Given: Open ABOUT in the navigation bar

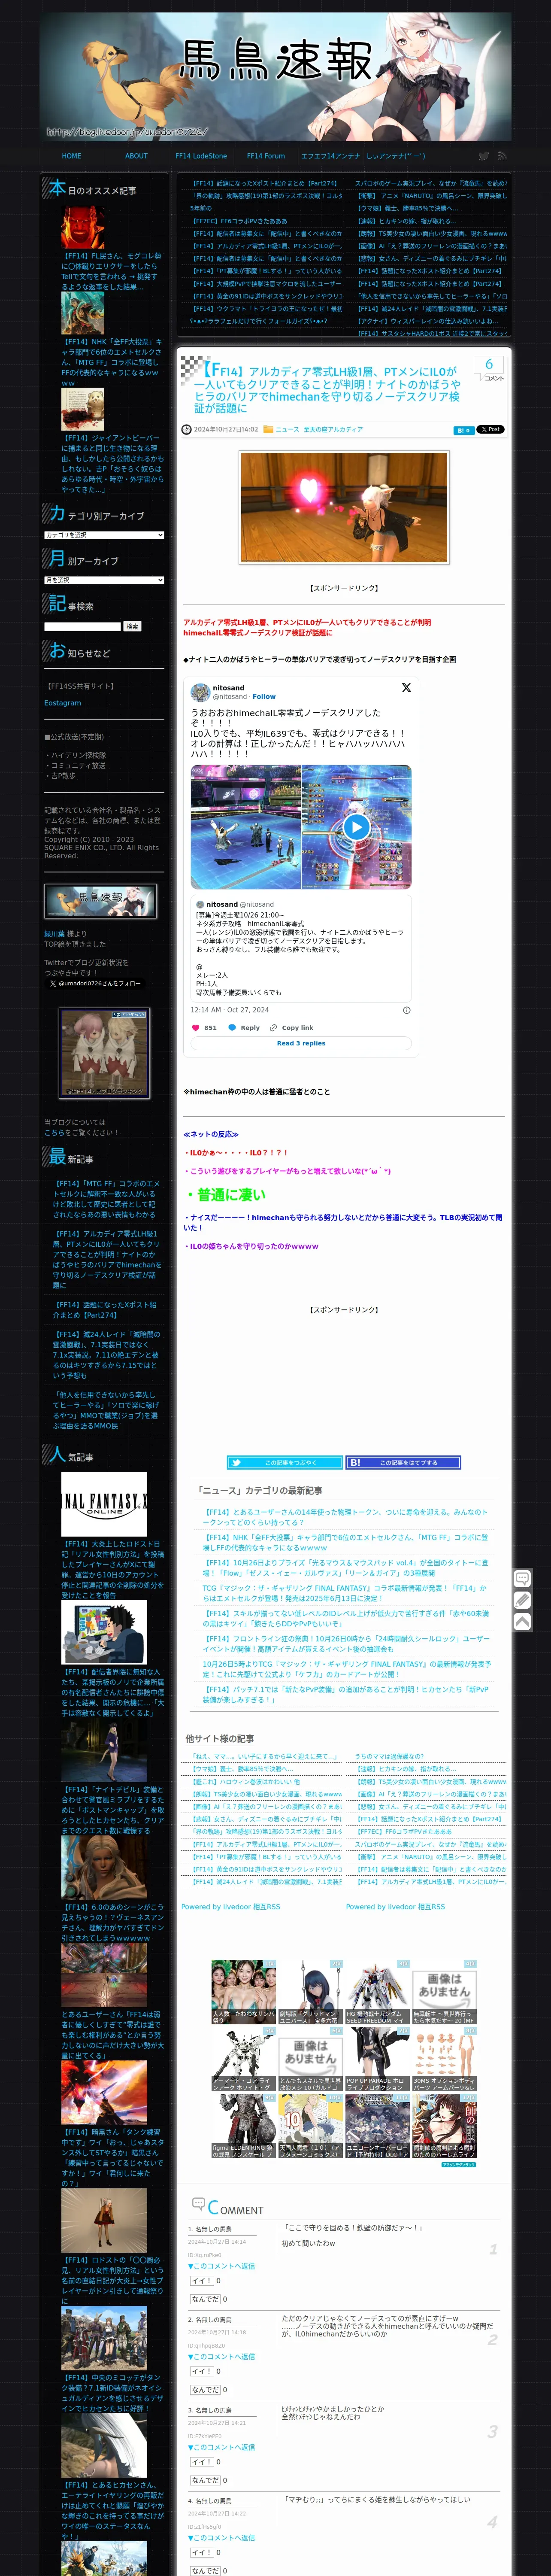Looking at the screenshot, I should coord(136,156).
